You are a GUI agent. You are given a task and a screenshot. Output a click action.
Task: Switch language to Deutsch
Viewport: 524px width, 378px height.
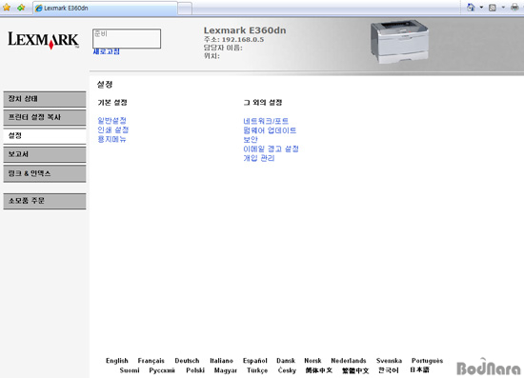[x=187, y=361]
